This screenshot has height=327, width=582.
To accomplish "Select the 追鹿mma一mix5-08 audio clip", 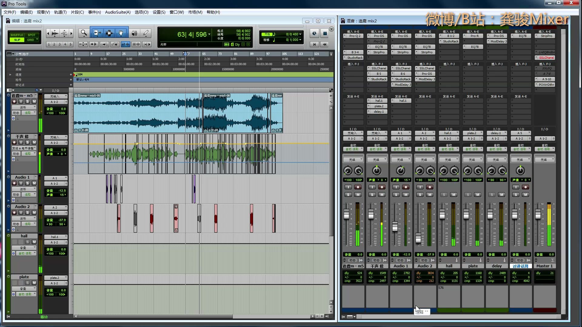I will click(236, 113).
